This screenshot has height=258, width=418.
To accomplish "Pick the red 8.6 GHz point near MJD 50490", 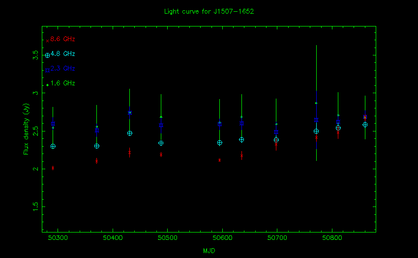I will click(x=161, y=155).
